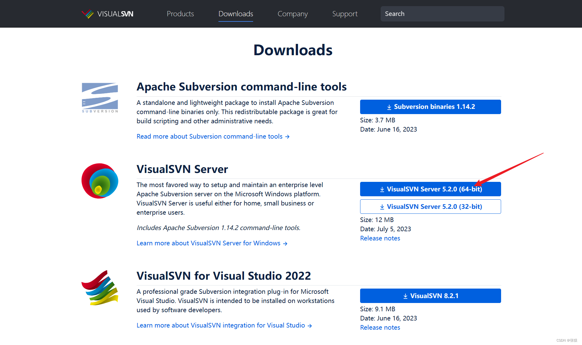Click the VisualSVN Server circular logo
Image resolution: width=582 pixels, height=345 pixels.
point(100,181)
